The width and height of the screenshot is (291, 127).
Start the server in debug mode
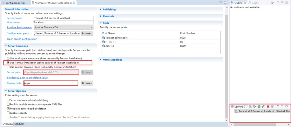coord(255,106)
